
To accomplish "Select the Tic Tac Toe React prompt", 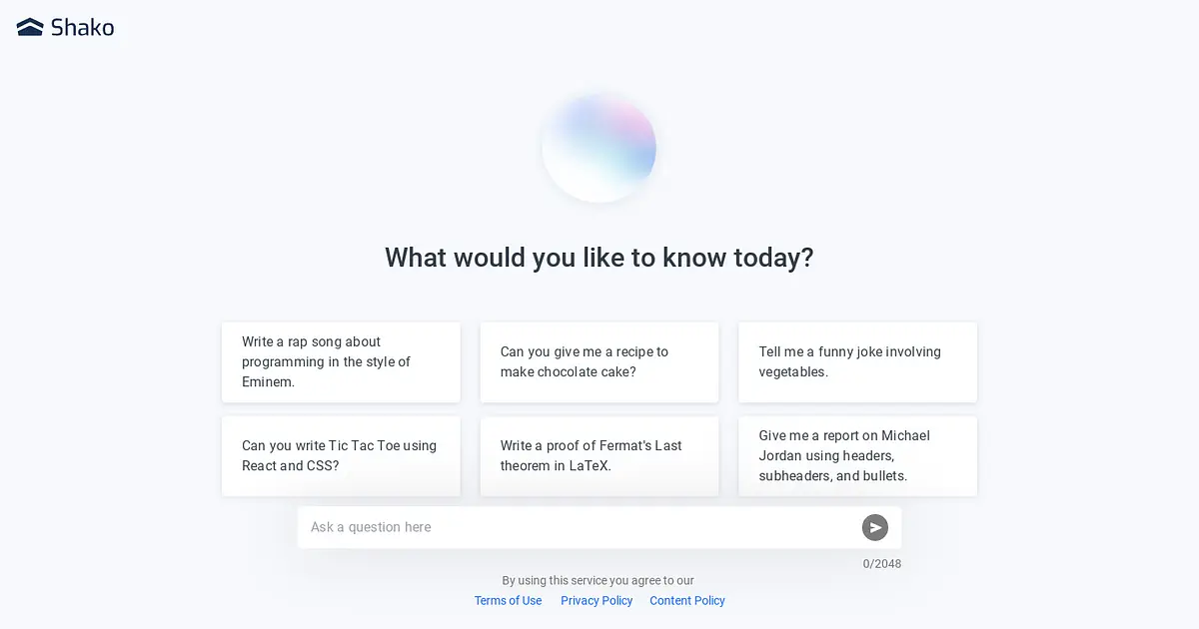I will point(341,456).
